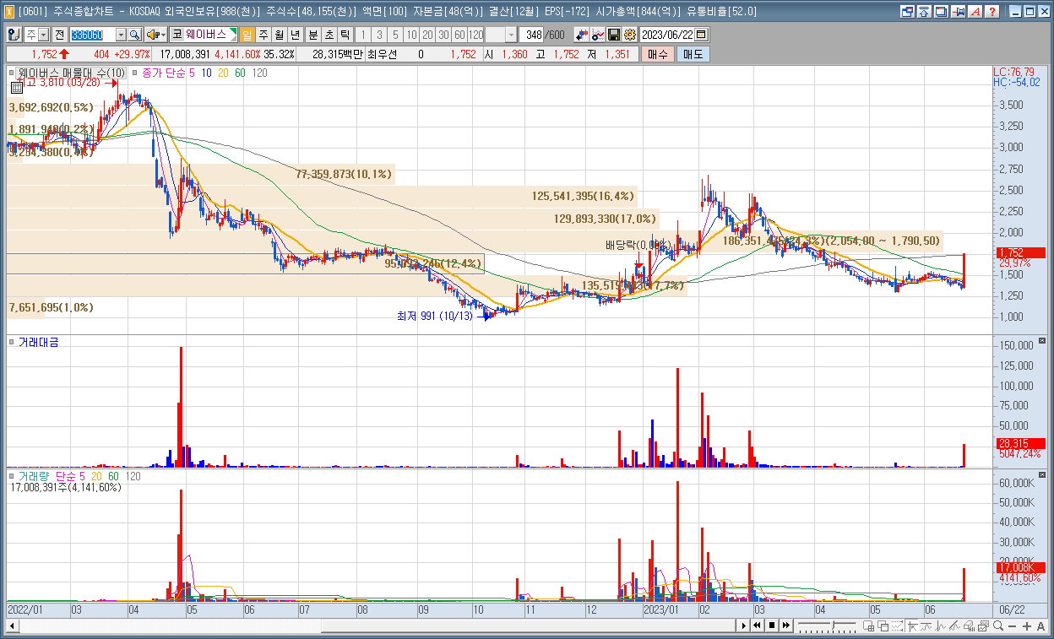1054x639 pixels.
Task: Open the speaker/alert sound icon
Action: pyautogui.click(x=151, y=35)
